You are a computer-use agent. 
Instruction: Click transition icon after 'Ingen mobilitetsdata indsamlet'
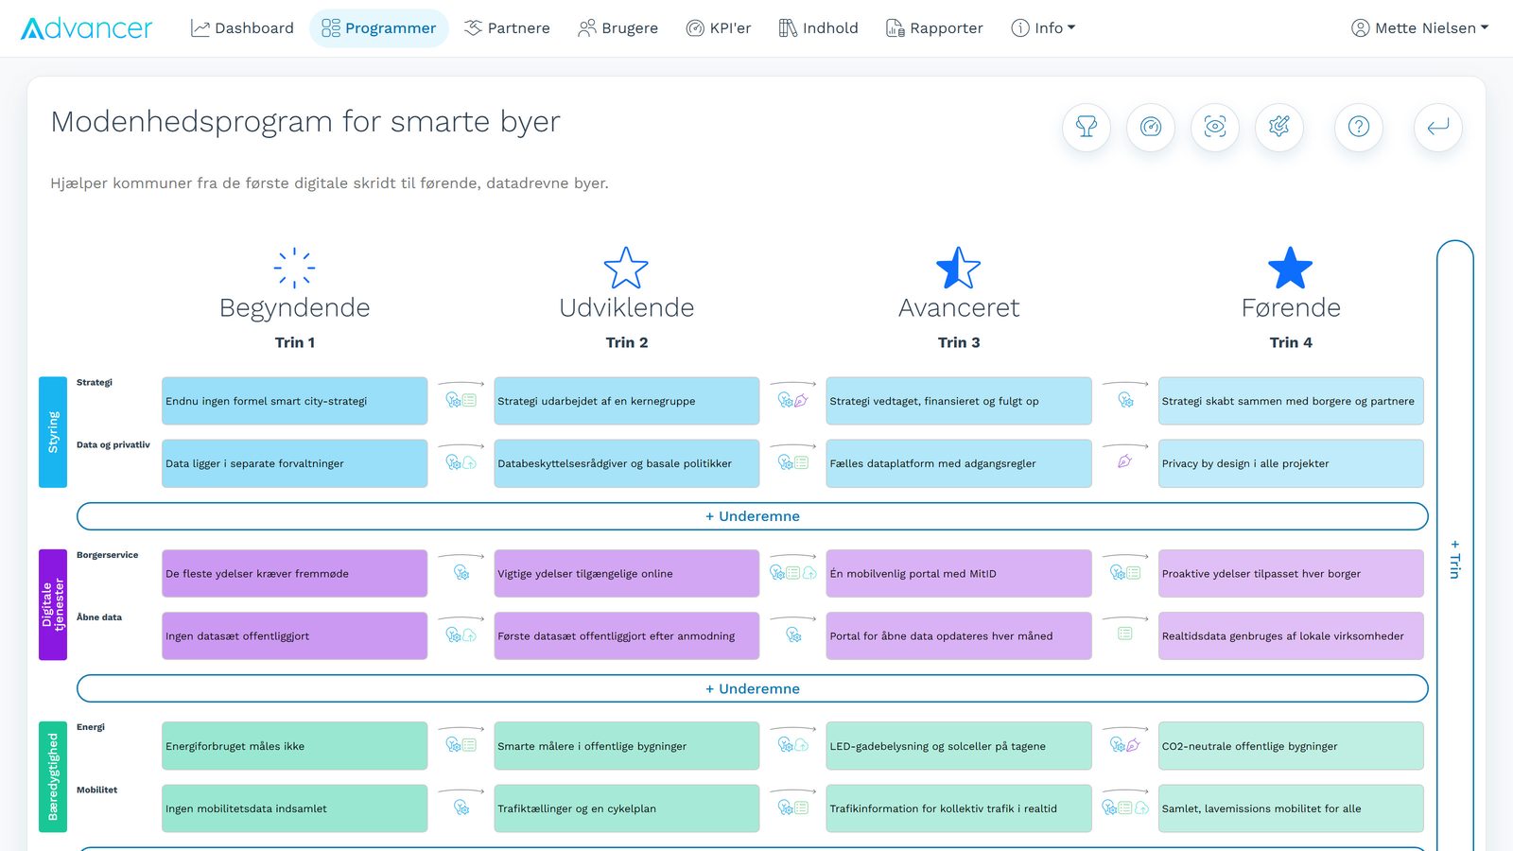(x=461, y=808)
